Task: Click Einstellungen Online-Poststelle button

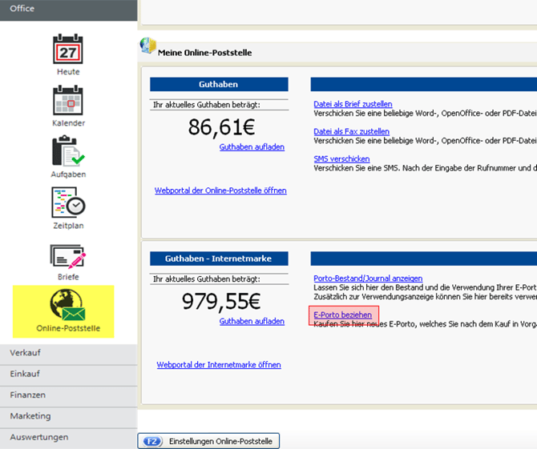Action: pos(208,441)
